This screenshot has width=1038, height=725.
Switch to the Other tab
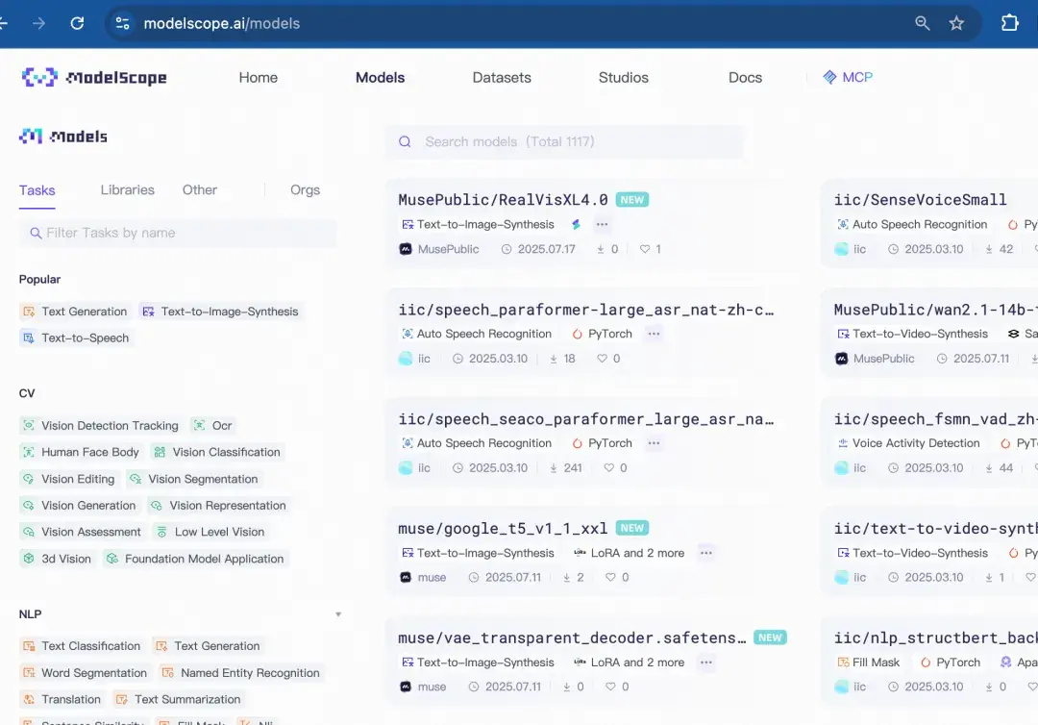199,190
